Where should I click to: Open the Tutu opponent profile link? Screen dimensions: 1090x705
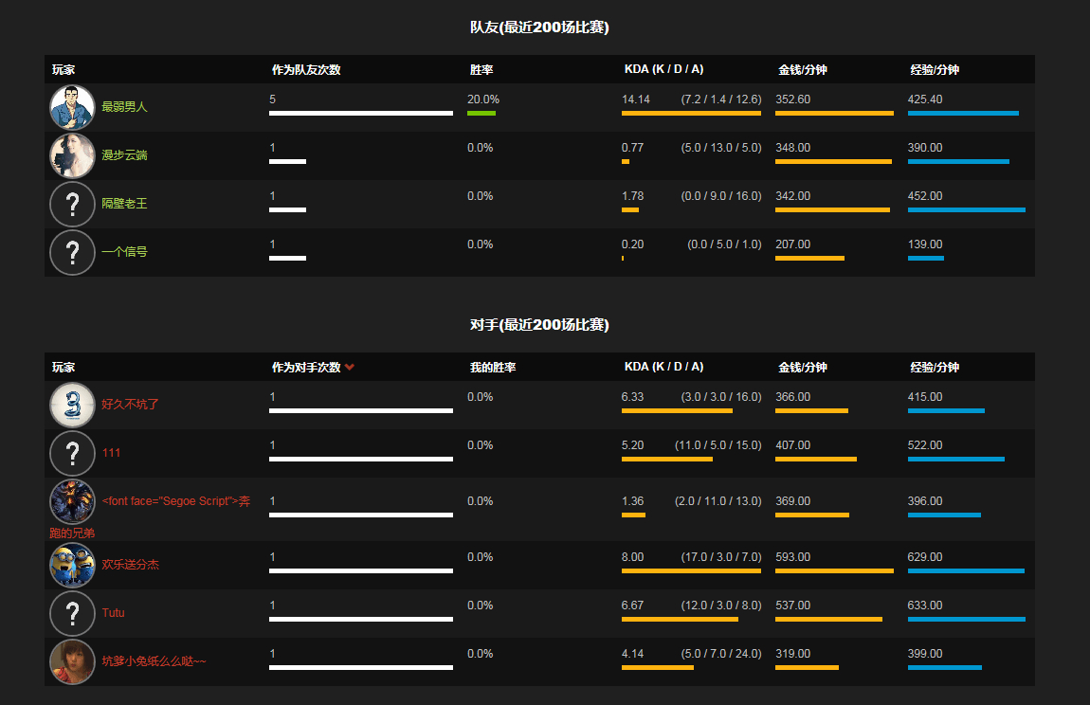point(113,613)
